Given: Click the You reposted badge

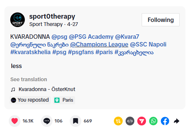Looking at the screenshot, I should tap(30, 100).
